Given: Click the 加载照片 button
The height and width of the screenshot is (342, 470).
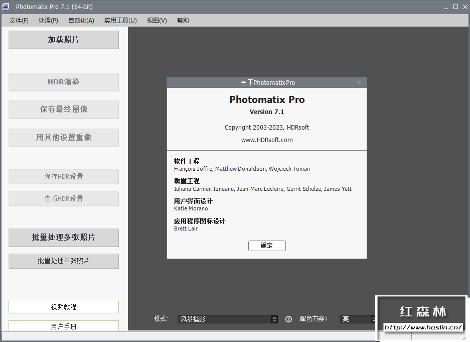Looking at the screenshot, I should [64, 40].
